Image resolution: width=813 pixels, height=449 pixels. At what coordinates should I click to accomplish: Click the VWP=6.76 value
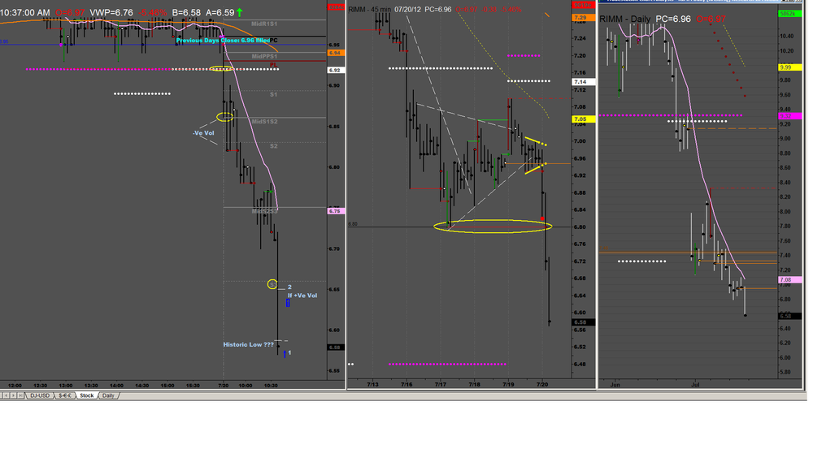click(x=111, y=12)
